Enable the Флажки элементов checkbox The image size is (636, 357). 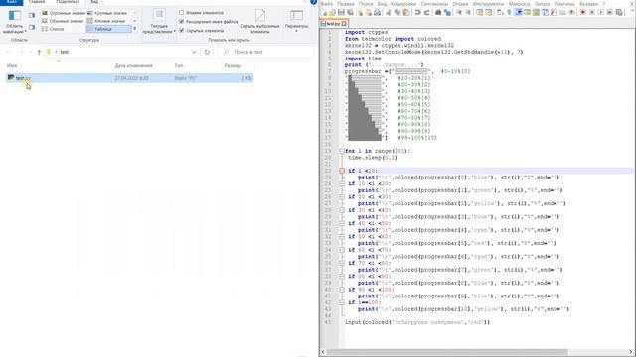click(x=181, y=13)
